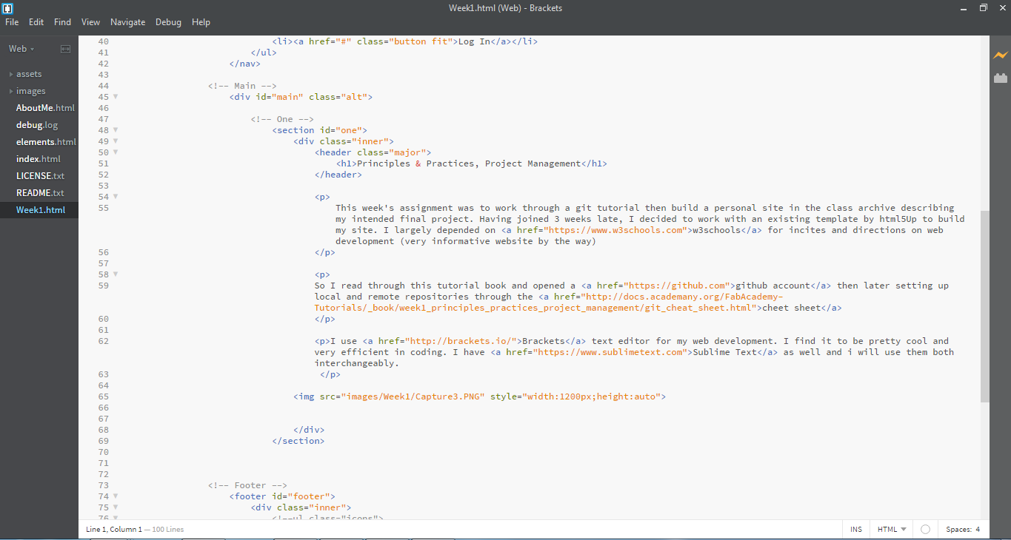Open README.txt in file tree
This screenshot has width=1011, height=540.
(x=40, y=193)
